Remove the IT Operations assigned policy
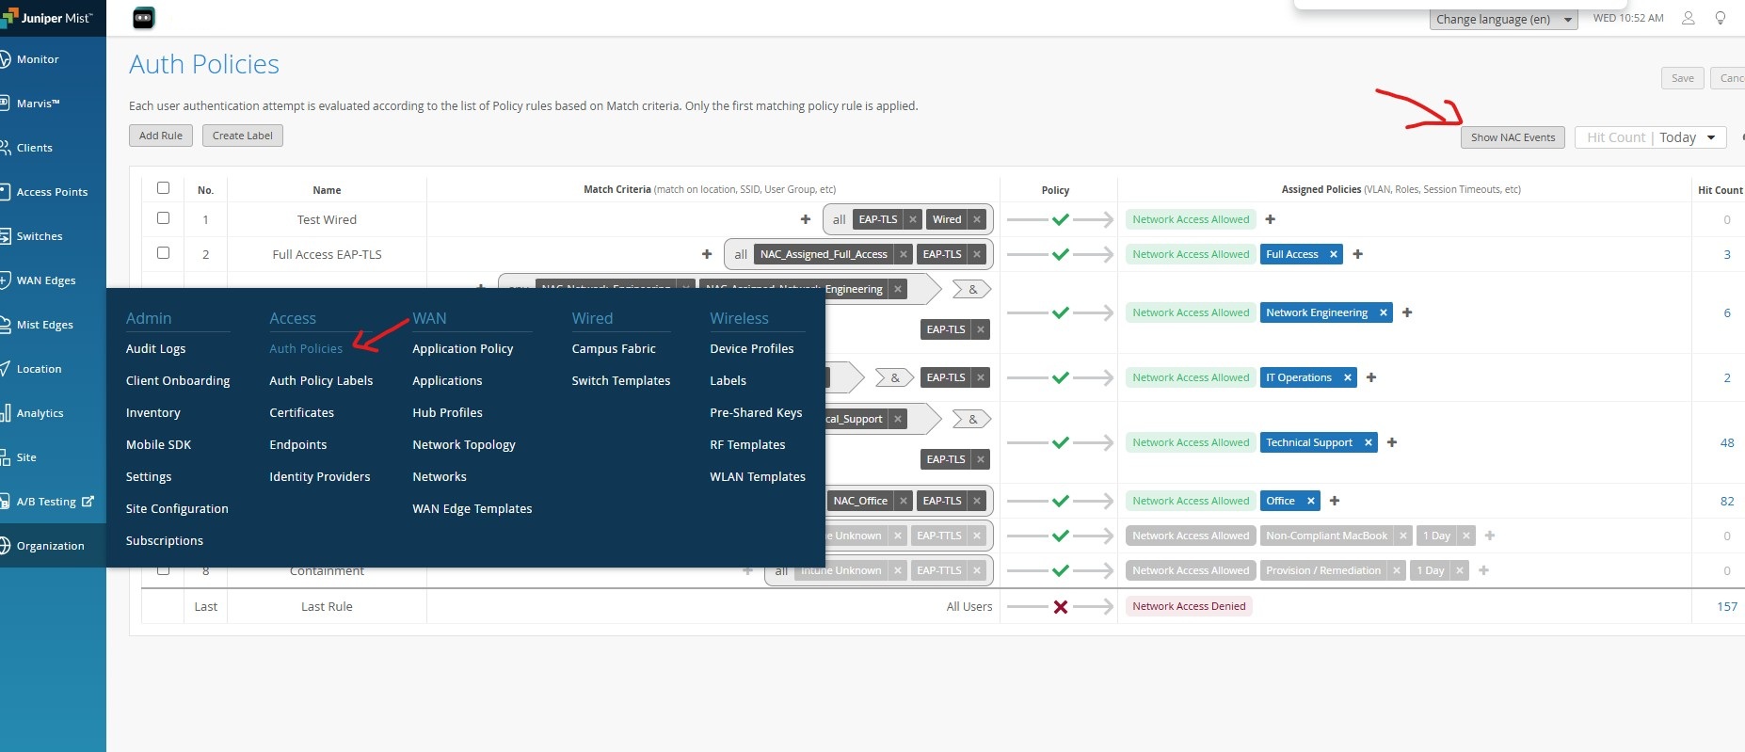This screenshot has height=752, width=1745. 1348,377
